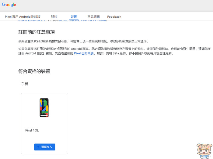Select the 裝置 tab
This screenshot has width=213, height=159.
74,16
